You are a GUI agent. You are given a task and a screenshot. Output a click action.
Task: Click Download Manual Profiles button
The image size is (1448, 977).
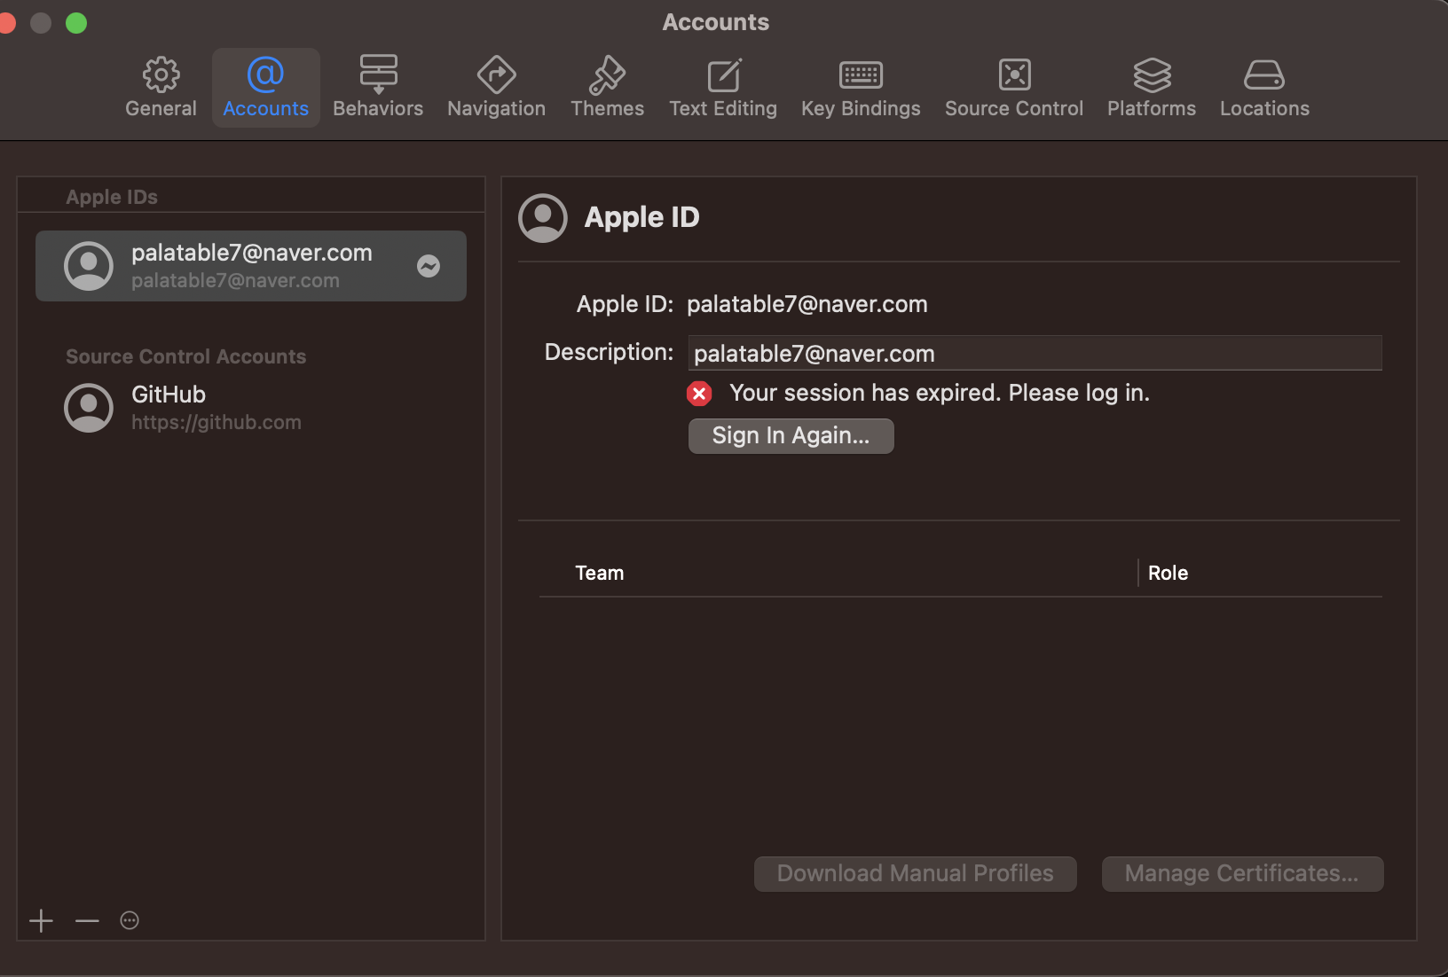[x=916, y=873]
